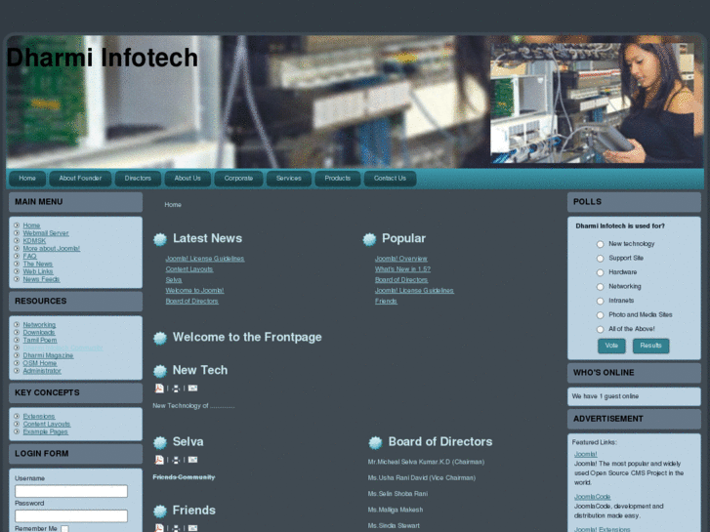Click the Dharmi Infotech site title
Screen dimensions: 710x532
click(103, 58)
